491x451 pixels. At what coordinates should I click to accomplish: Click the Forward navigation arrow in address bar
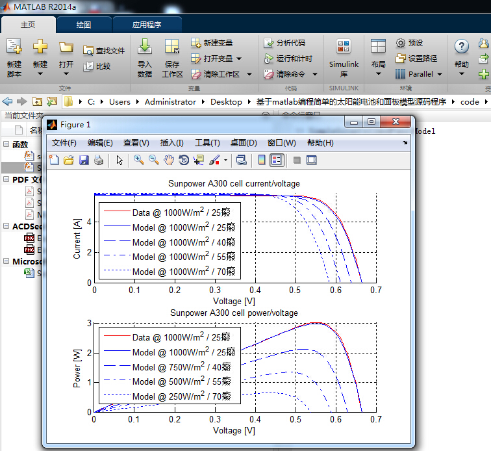pos(21,101)
